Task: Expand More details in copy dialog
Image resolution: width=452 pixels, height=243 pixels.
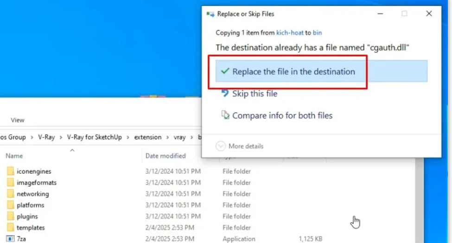Action: click(221, 146)
